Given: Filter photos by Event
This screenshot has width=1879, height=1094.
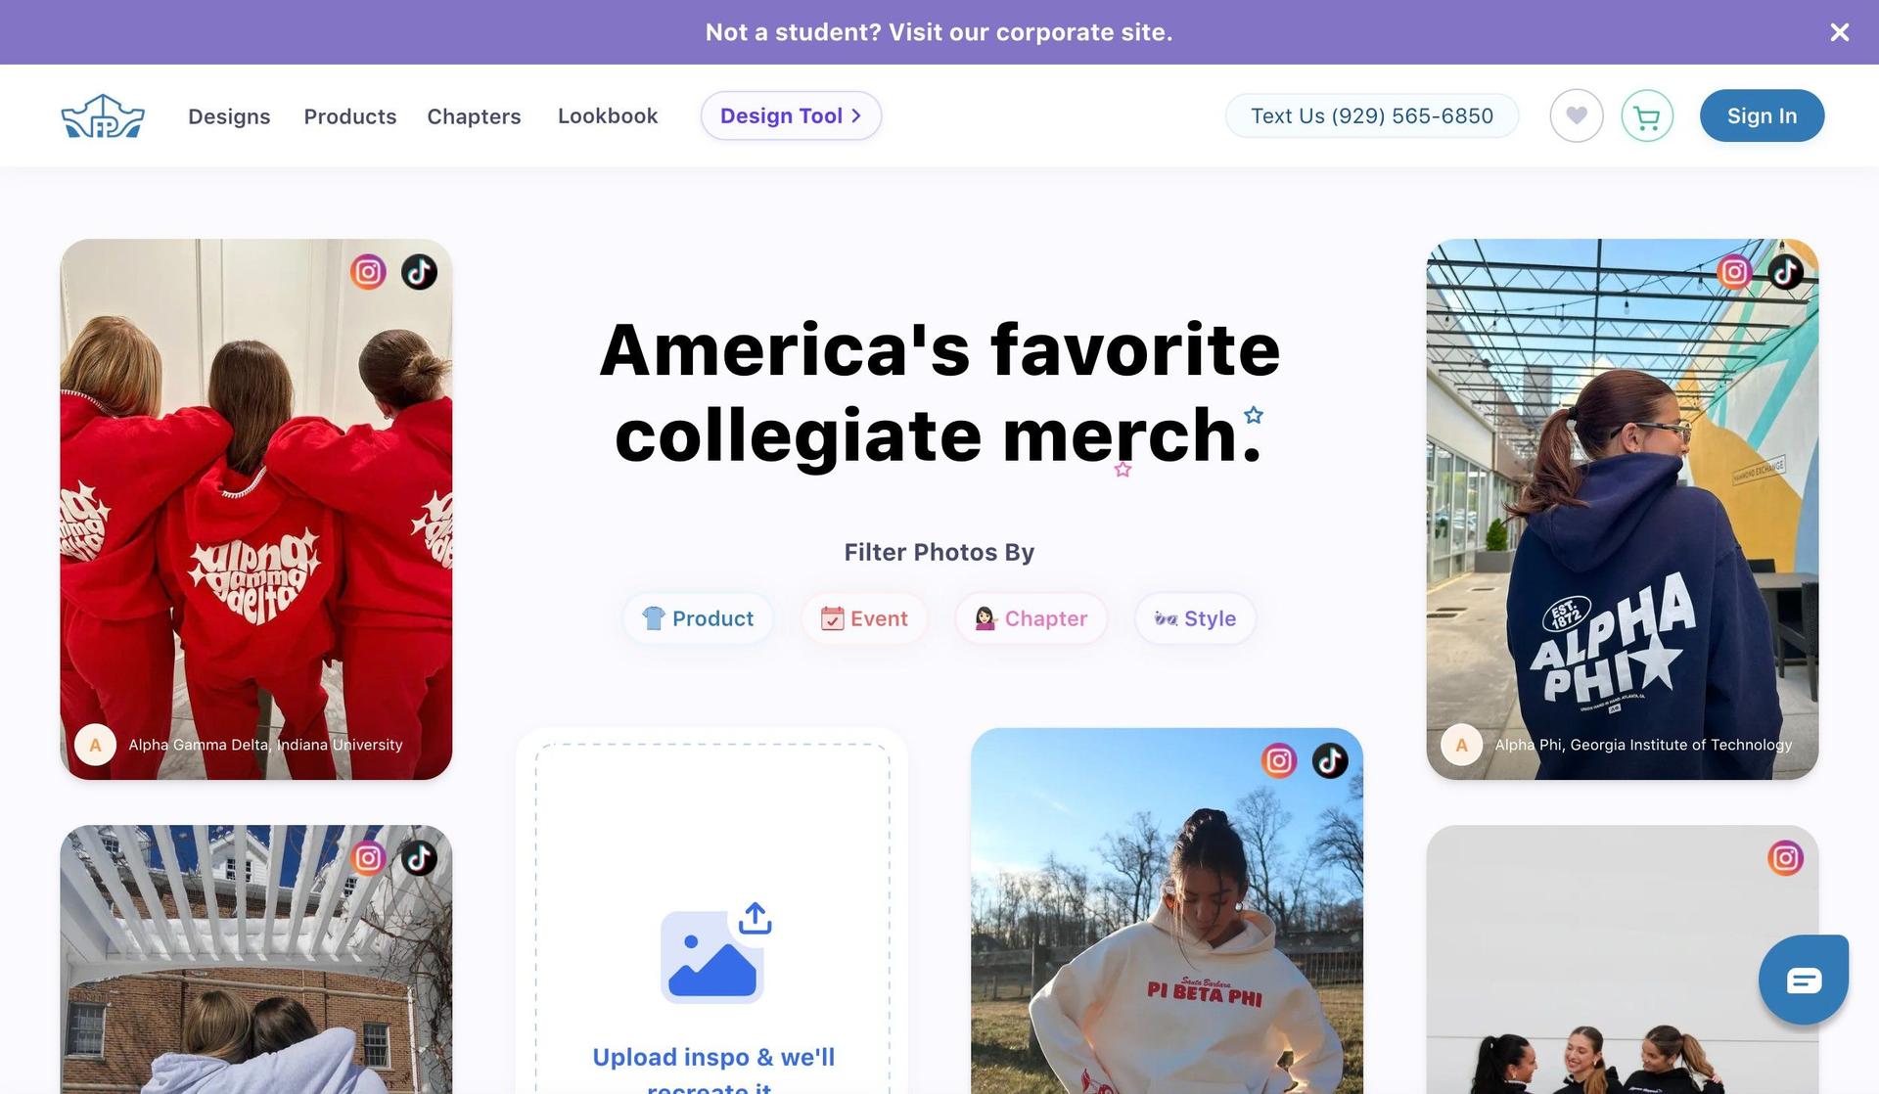Looking at the screenshot, I should [864, 618].
